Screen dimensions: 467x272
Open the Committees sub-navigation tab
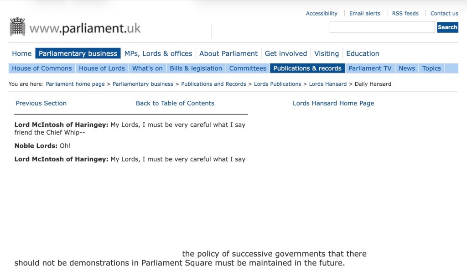pos(248,68)
